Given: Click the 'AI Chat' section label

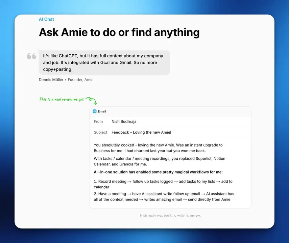Looking at the screenshot, I should click(46, 19).
